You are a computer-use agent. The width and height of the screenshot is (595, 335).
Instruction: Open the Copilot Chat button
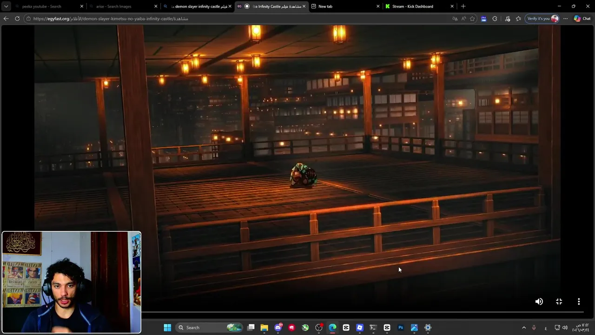pyautogui.click(x=582, y=19)
